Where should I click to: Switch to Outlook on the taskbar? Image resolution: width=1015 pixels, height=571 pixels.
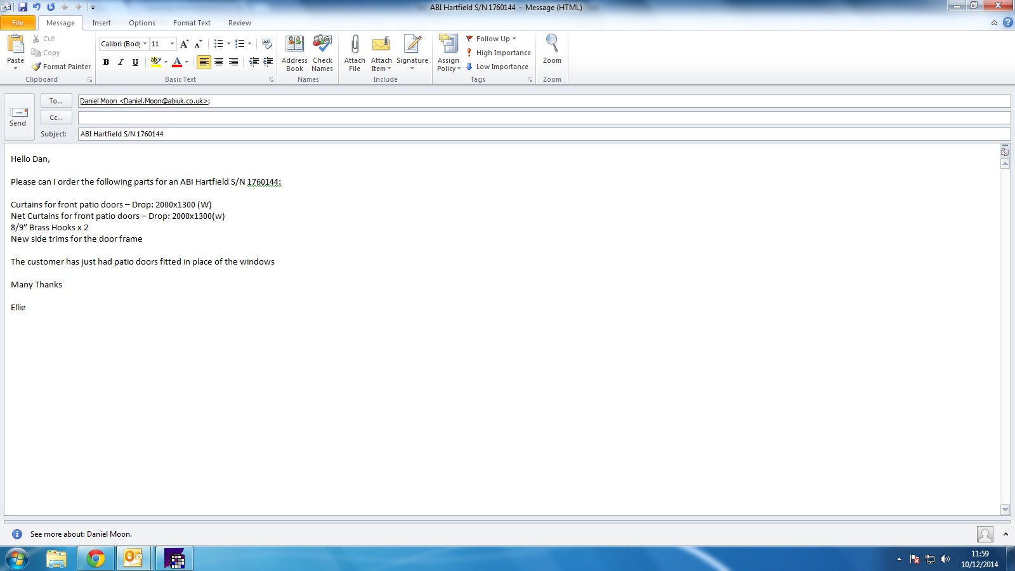point(133,558)
